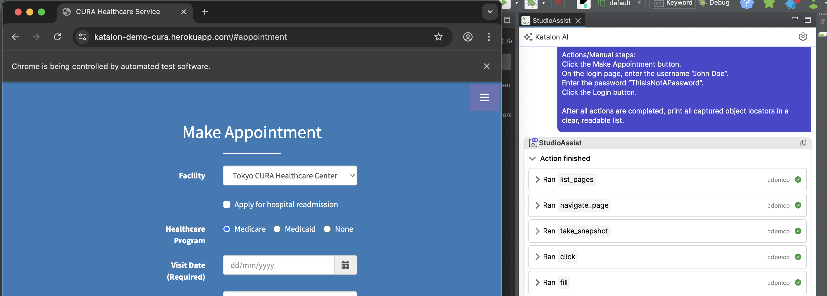Open the Facility dropdown
Screen dimensions: 827x296
pyautogui.click(x=290, y=175)
